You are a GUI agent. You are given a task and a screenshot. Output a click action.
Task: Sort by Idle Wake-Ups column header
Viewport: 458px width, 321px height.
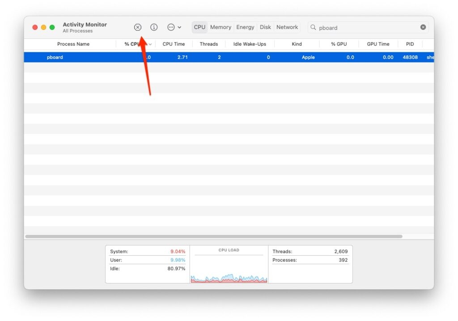[250, 44]
